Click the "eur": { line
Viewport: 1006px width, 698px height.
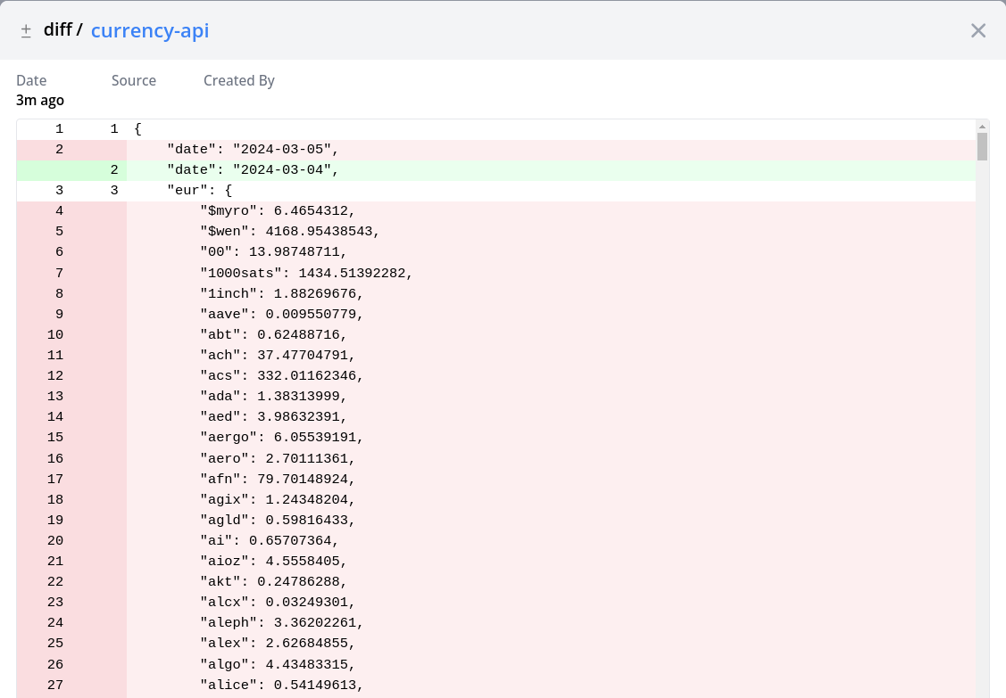click(199, 190)
